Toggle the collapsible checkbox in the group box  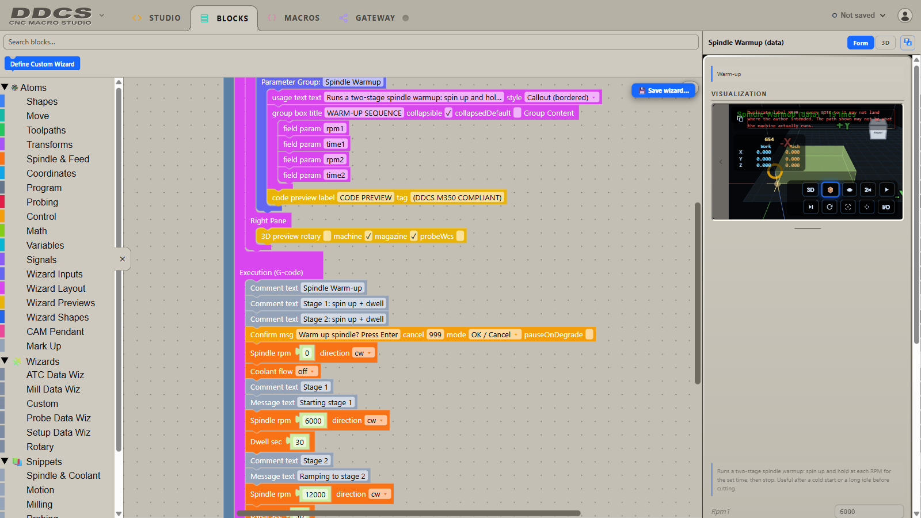point(448,113)
